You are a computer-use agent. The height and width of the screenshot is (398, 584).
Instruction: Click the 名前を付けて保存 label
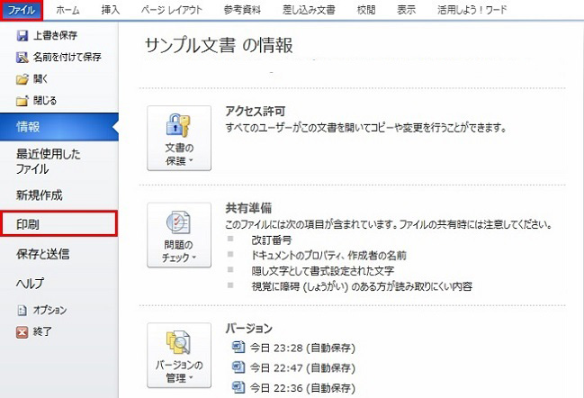click(67, 57)
